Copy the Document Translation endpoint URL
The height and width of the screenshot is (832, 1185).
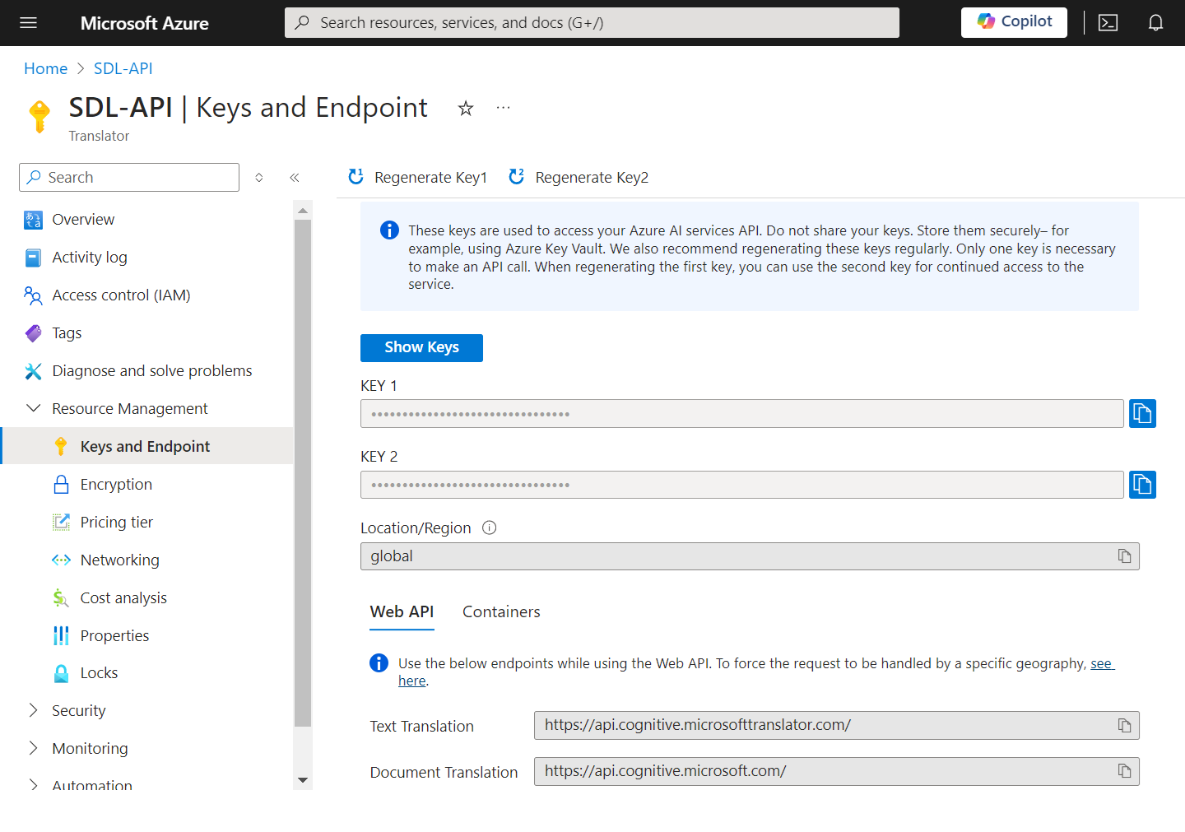(x=1124, y=771)
